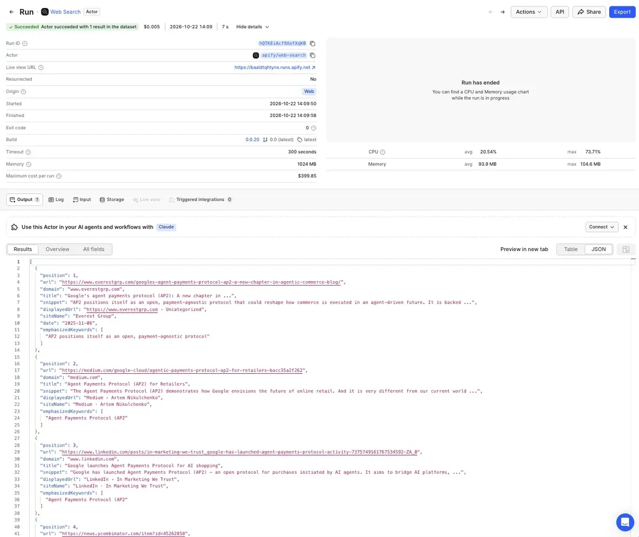Viewport: 639px width, 537px height.
Task: Open the apify/web-search actor link
Action: coord(284,55)
